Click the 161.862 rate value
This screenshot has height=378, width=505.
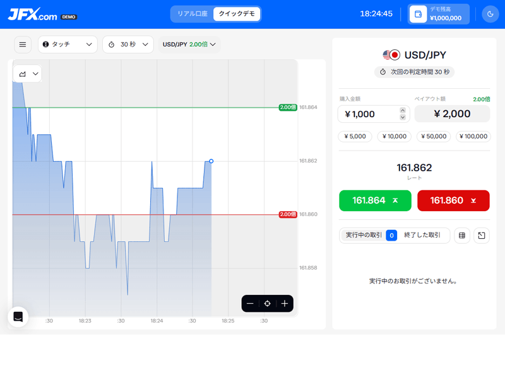click(x=414, y=168)
